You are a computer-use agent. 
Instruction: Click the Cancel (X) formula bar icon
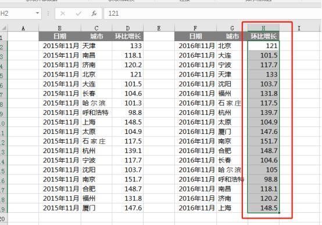click(x=63, y=13)
